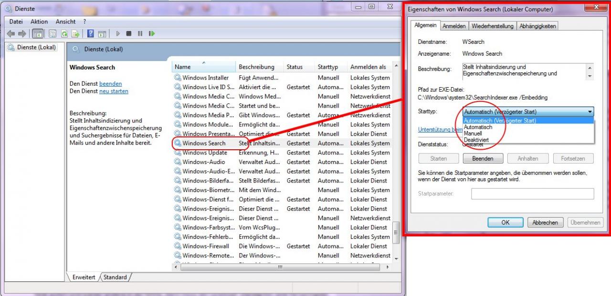Screen dimensions: 611x296
Task: Click the Pause service toolbar icon
Action: click(140, 33)
